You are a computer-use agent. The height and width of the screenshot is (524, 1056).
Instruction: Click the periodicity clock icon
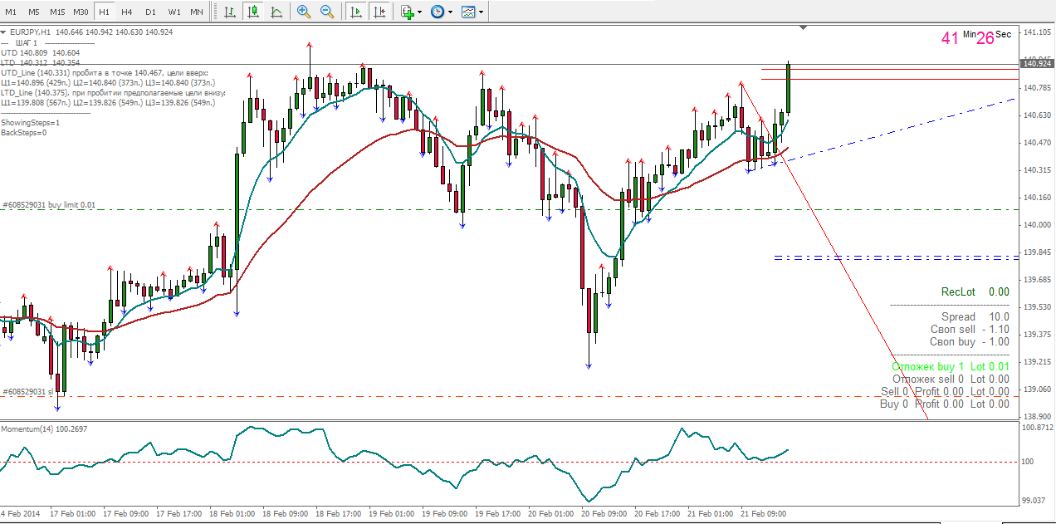coord(438,12)
